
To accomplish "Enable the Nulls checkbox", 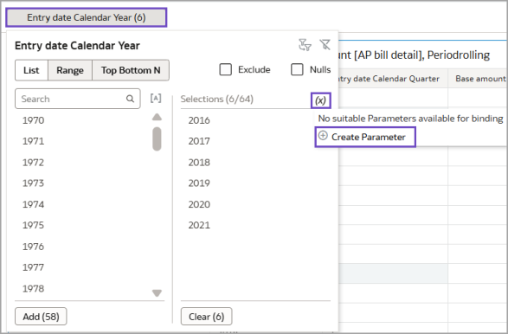I will 297,69.
